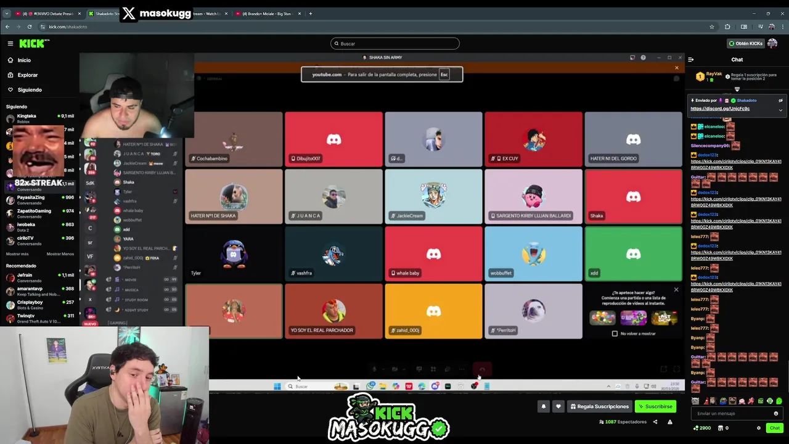789x444 pixels.
Task: Open the emoji picker in chat input
Action: pyautogui.click(x=776, y=414)
